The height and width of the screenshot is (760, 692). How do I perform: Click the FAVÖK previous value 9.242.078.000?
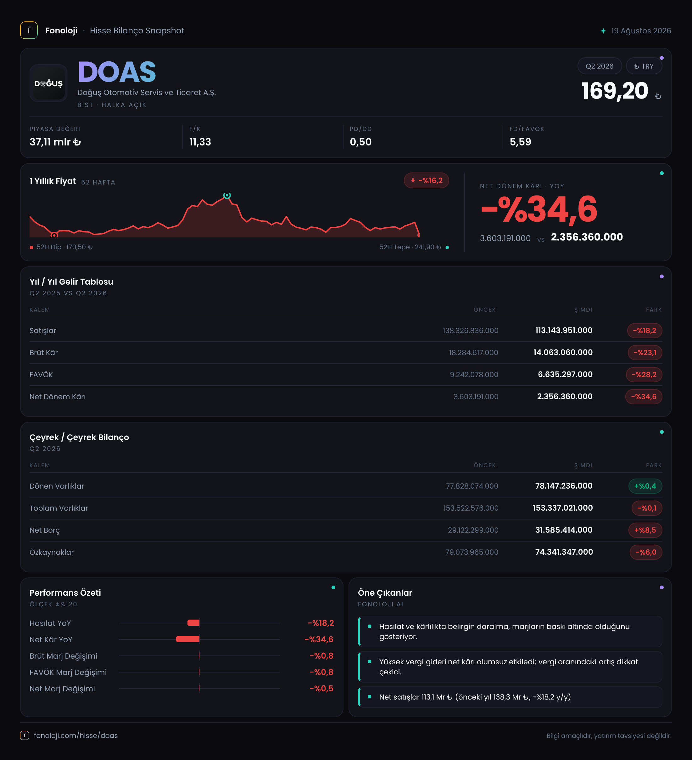474,375
